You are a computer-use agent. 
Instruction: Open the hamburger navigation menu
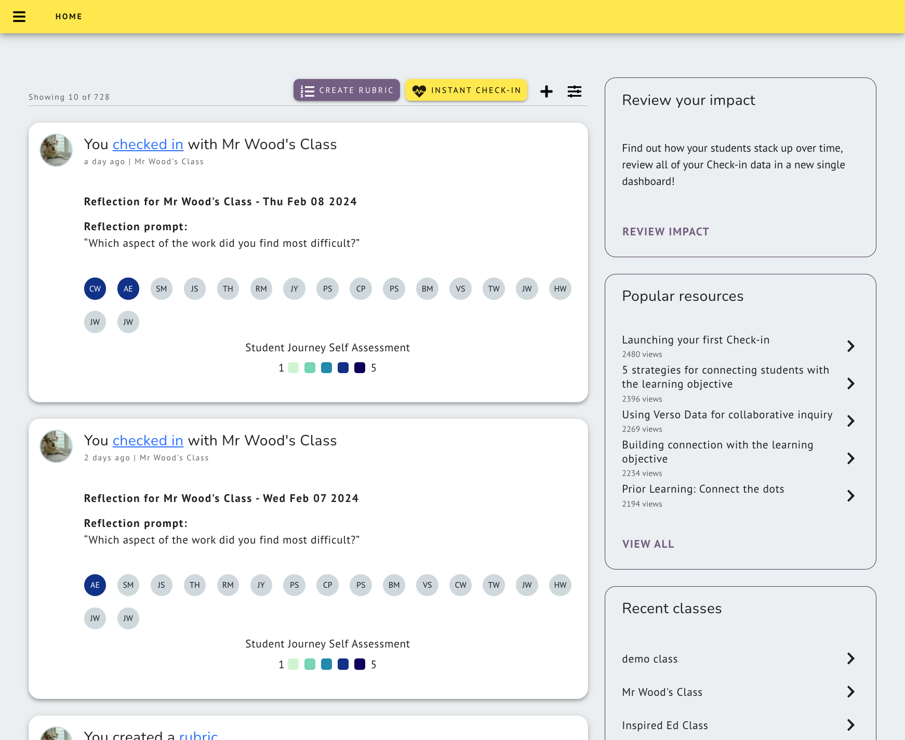[19, 17]
